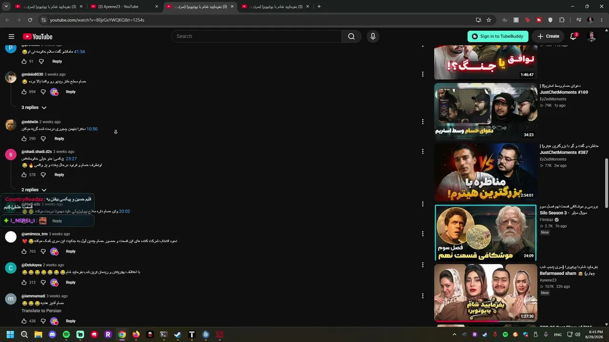Dislike the comment by @minio8030
609x342 pixels.
41,92
